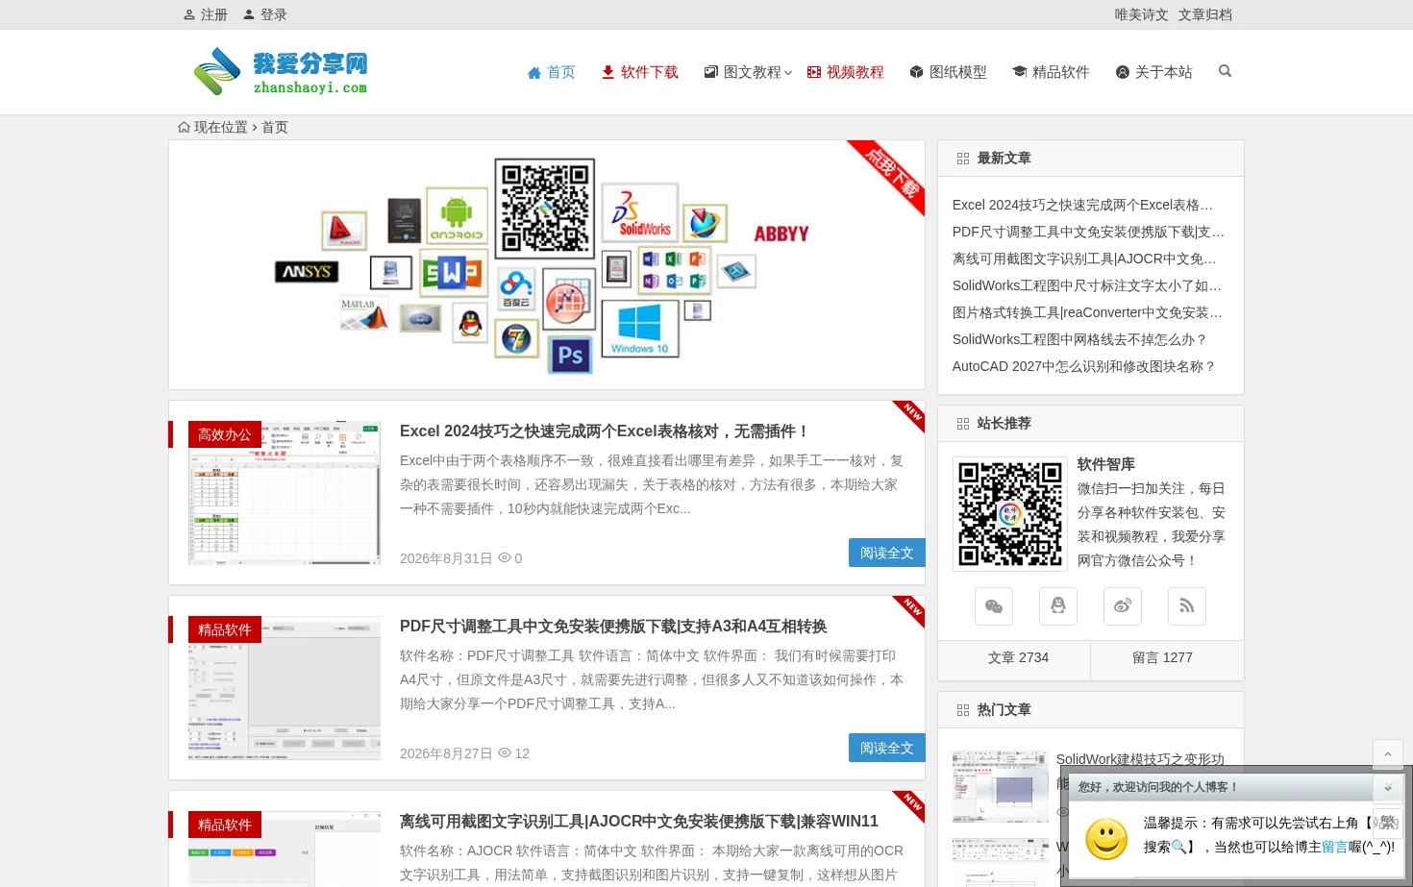Click the 留言 1277 counter
The image size is (1413, 887).
pos(1162,657)
